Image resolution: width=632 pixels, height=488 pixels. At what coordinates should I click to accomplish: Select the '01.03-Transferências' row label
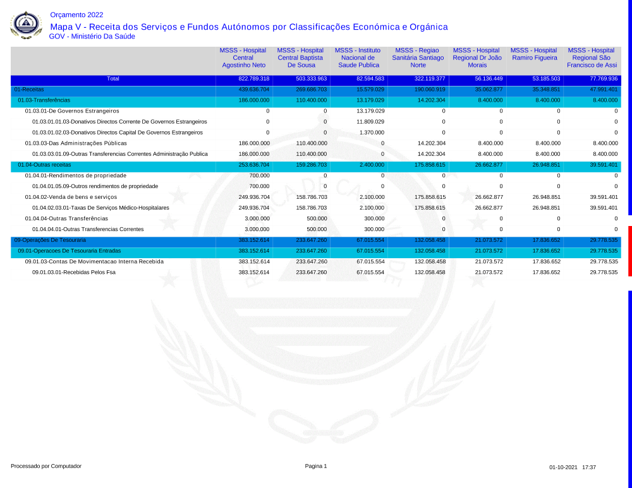(x=44, y=100)
